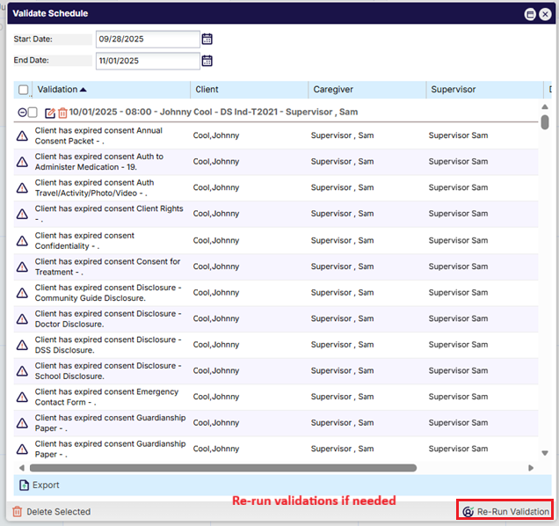Click the vertical scrollbar thumb
Image resolution: width=559 pixels, height=526 pixels.
tap(545, 122)
